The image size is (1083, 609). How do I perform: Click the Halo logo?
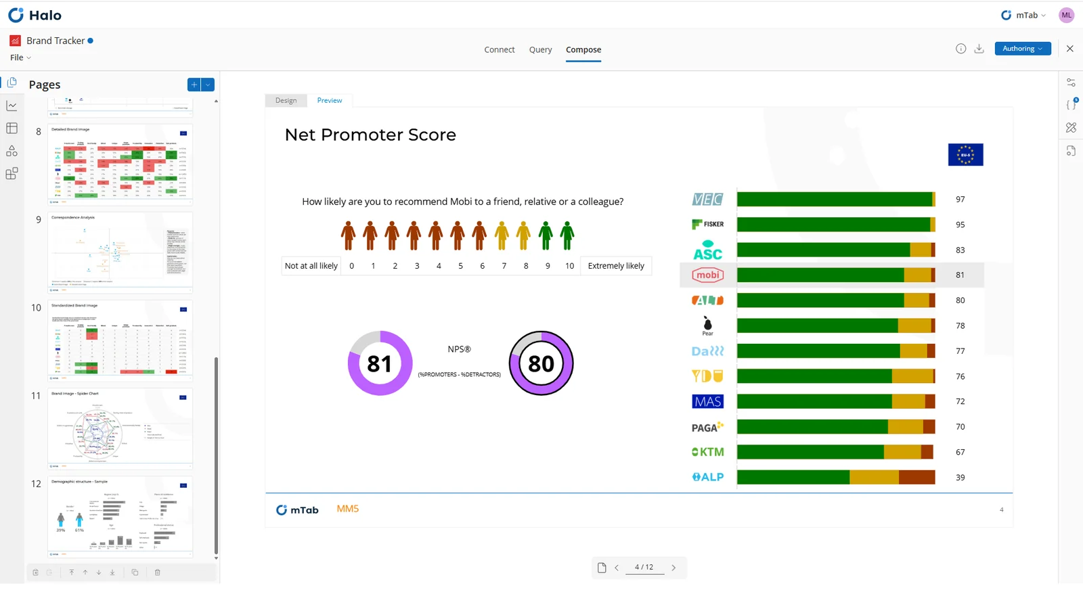point(35,15)
